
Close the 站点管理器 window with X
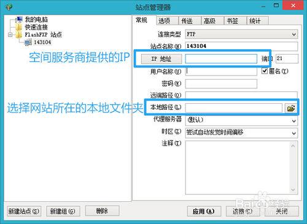click(293, 6)
